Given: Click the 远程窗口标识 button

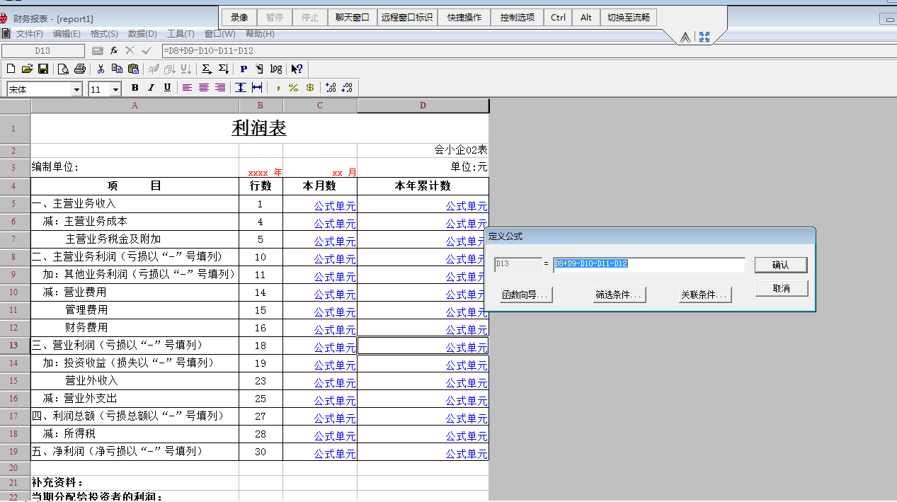Looking at the screenshot, I should click(x=407, y=18).
